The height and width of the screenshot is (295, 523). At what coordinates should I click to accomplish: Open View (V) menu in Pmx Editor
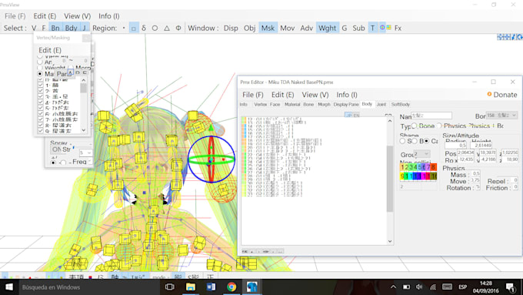(x=315, y=95)
